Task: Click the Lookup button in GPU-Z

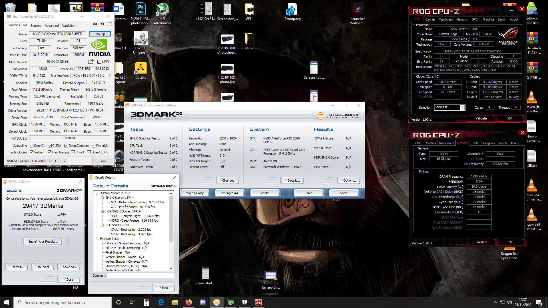Action: 100,34
